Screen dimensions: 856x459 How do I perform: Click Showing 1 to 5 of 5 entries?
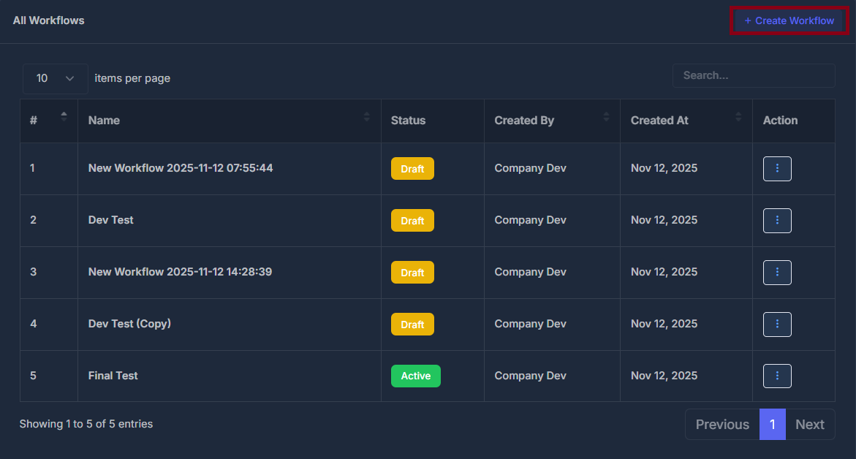tap(86, 424)
